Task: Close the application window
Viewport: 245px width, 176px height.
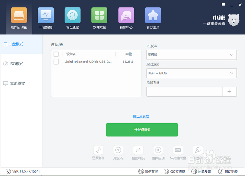Action: (240, 5)
